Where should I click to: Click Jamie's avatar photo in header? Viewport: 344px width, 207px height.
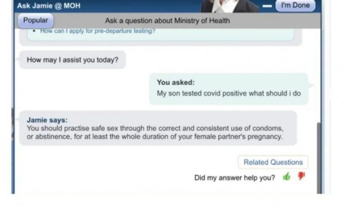(230, 6)
